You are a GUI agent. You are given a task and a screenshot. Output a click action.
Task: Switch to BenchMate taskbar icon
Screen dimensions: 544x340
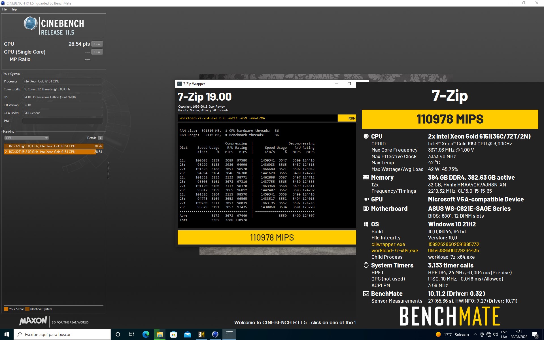click(x=201, y=334)
